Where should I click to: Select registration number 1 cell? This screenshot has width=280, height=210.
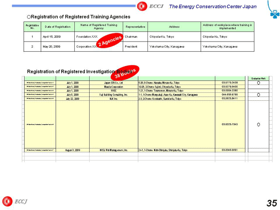(x=32, y=36)
